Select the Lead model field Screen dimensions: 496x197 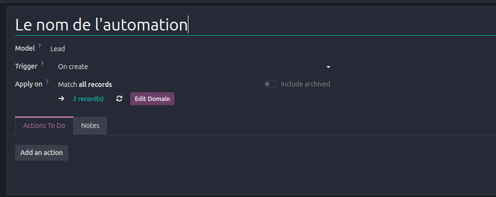point(58,49)
